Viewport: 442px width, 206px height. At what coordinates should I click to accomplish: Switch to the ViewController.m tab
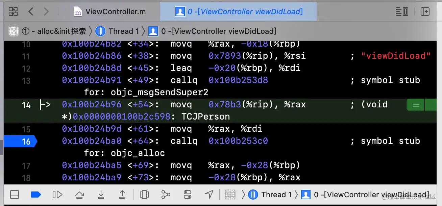coord(110,11)
